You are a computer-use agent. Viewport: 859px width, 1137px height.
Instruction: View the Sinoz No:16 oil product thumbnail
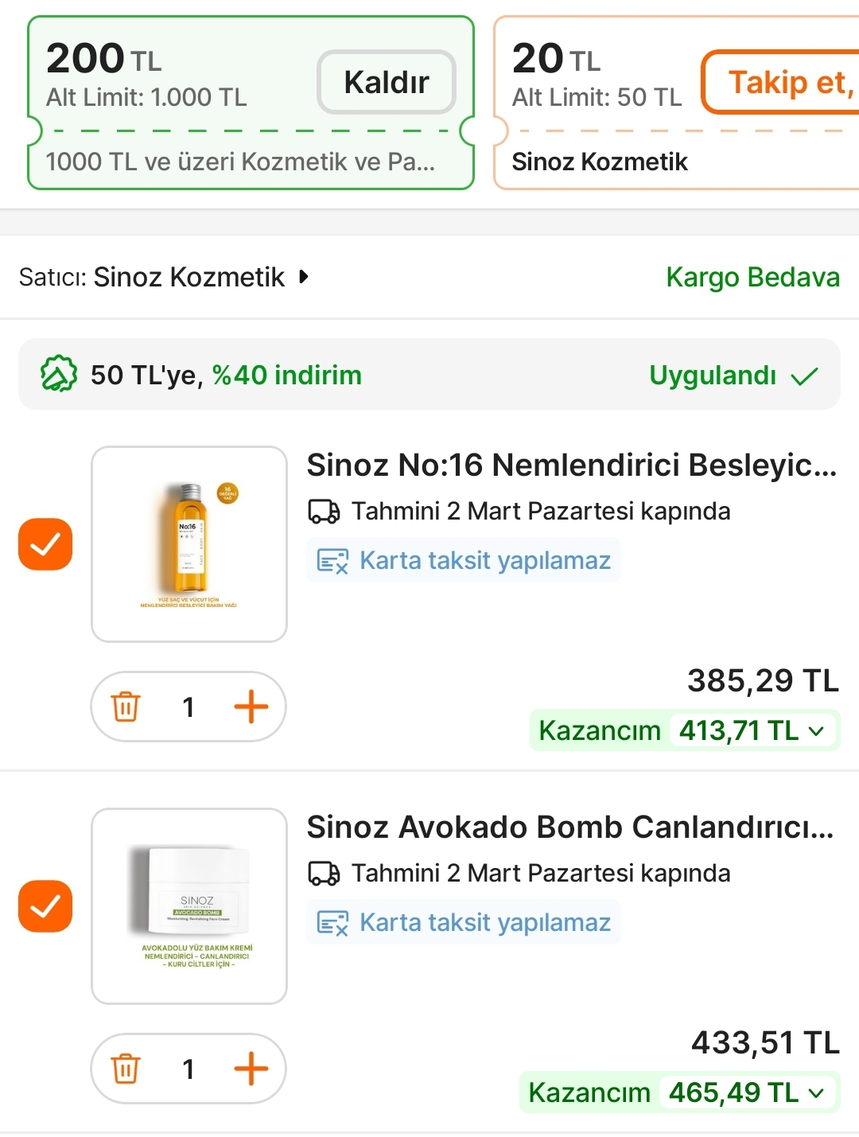[x=189, y=544]
